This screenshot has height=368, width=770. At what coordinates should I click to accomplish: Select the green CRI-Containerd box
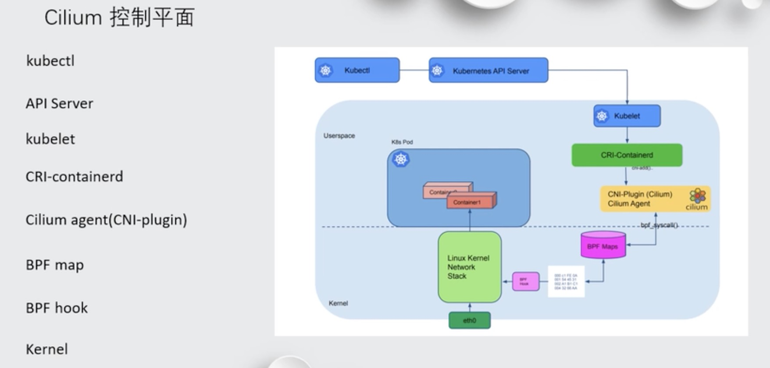pyautogui.click(x=627, y=155)
